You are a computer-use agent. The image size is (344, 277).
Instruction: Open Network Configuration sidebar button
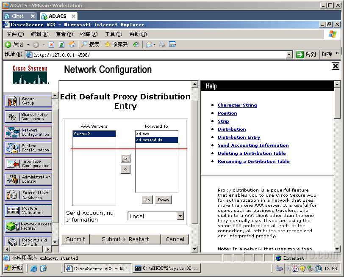28,132
